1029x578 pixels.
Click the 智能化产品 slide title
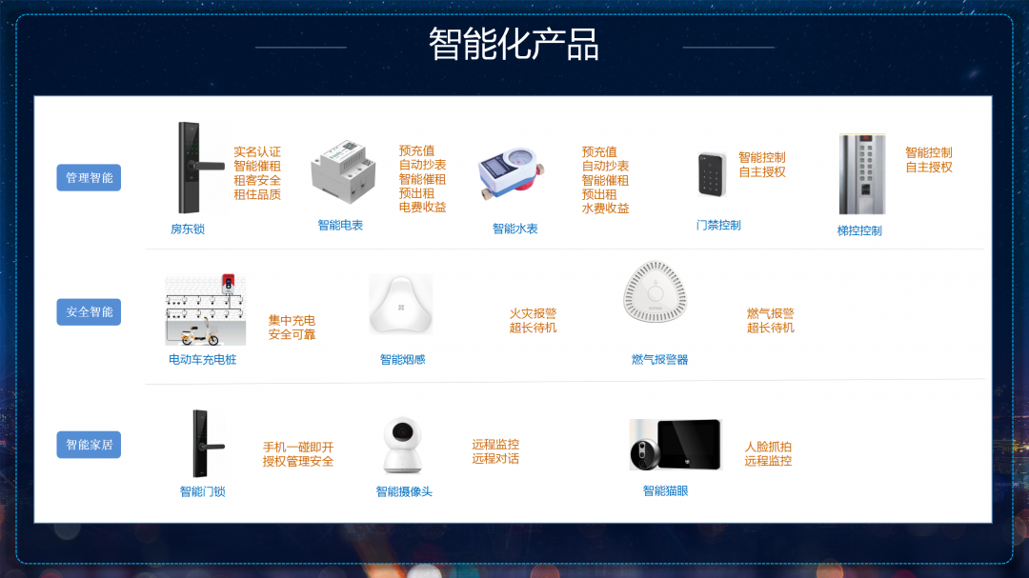pyautogui.click(x=514, y=44)
